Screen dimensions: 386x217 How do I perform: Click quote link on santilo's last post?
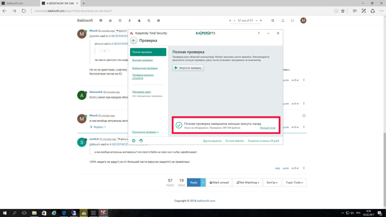285,168
